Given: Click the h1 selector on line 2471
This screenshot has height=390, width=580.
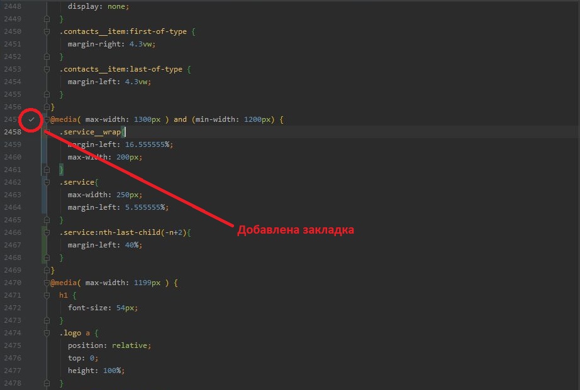Looking at the screenshot, I should 64,295.
